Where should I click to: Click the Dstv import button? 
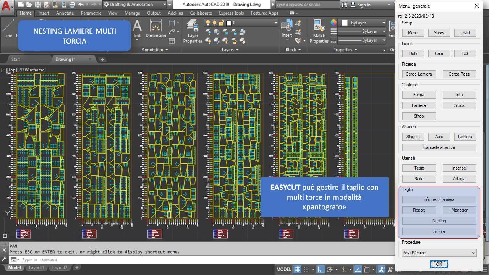point(413,53)
